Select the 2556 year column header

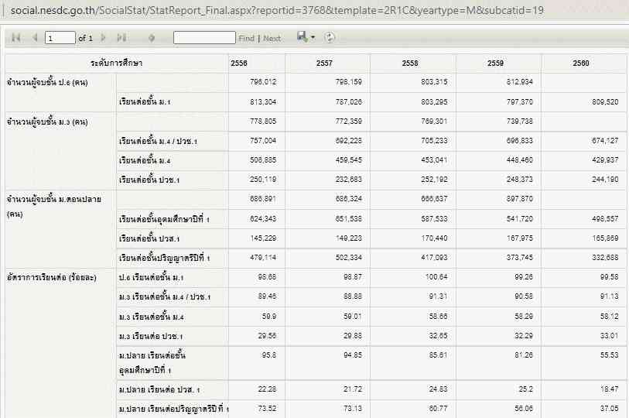point(240,63)
